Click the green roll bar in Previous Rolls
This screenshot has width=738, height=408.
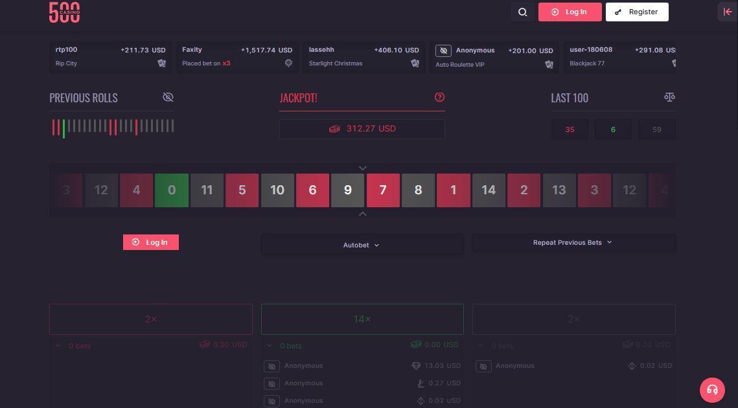63,128
